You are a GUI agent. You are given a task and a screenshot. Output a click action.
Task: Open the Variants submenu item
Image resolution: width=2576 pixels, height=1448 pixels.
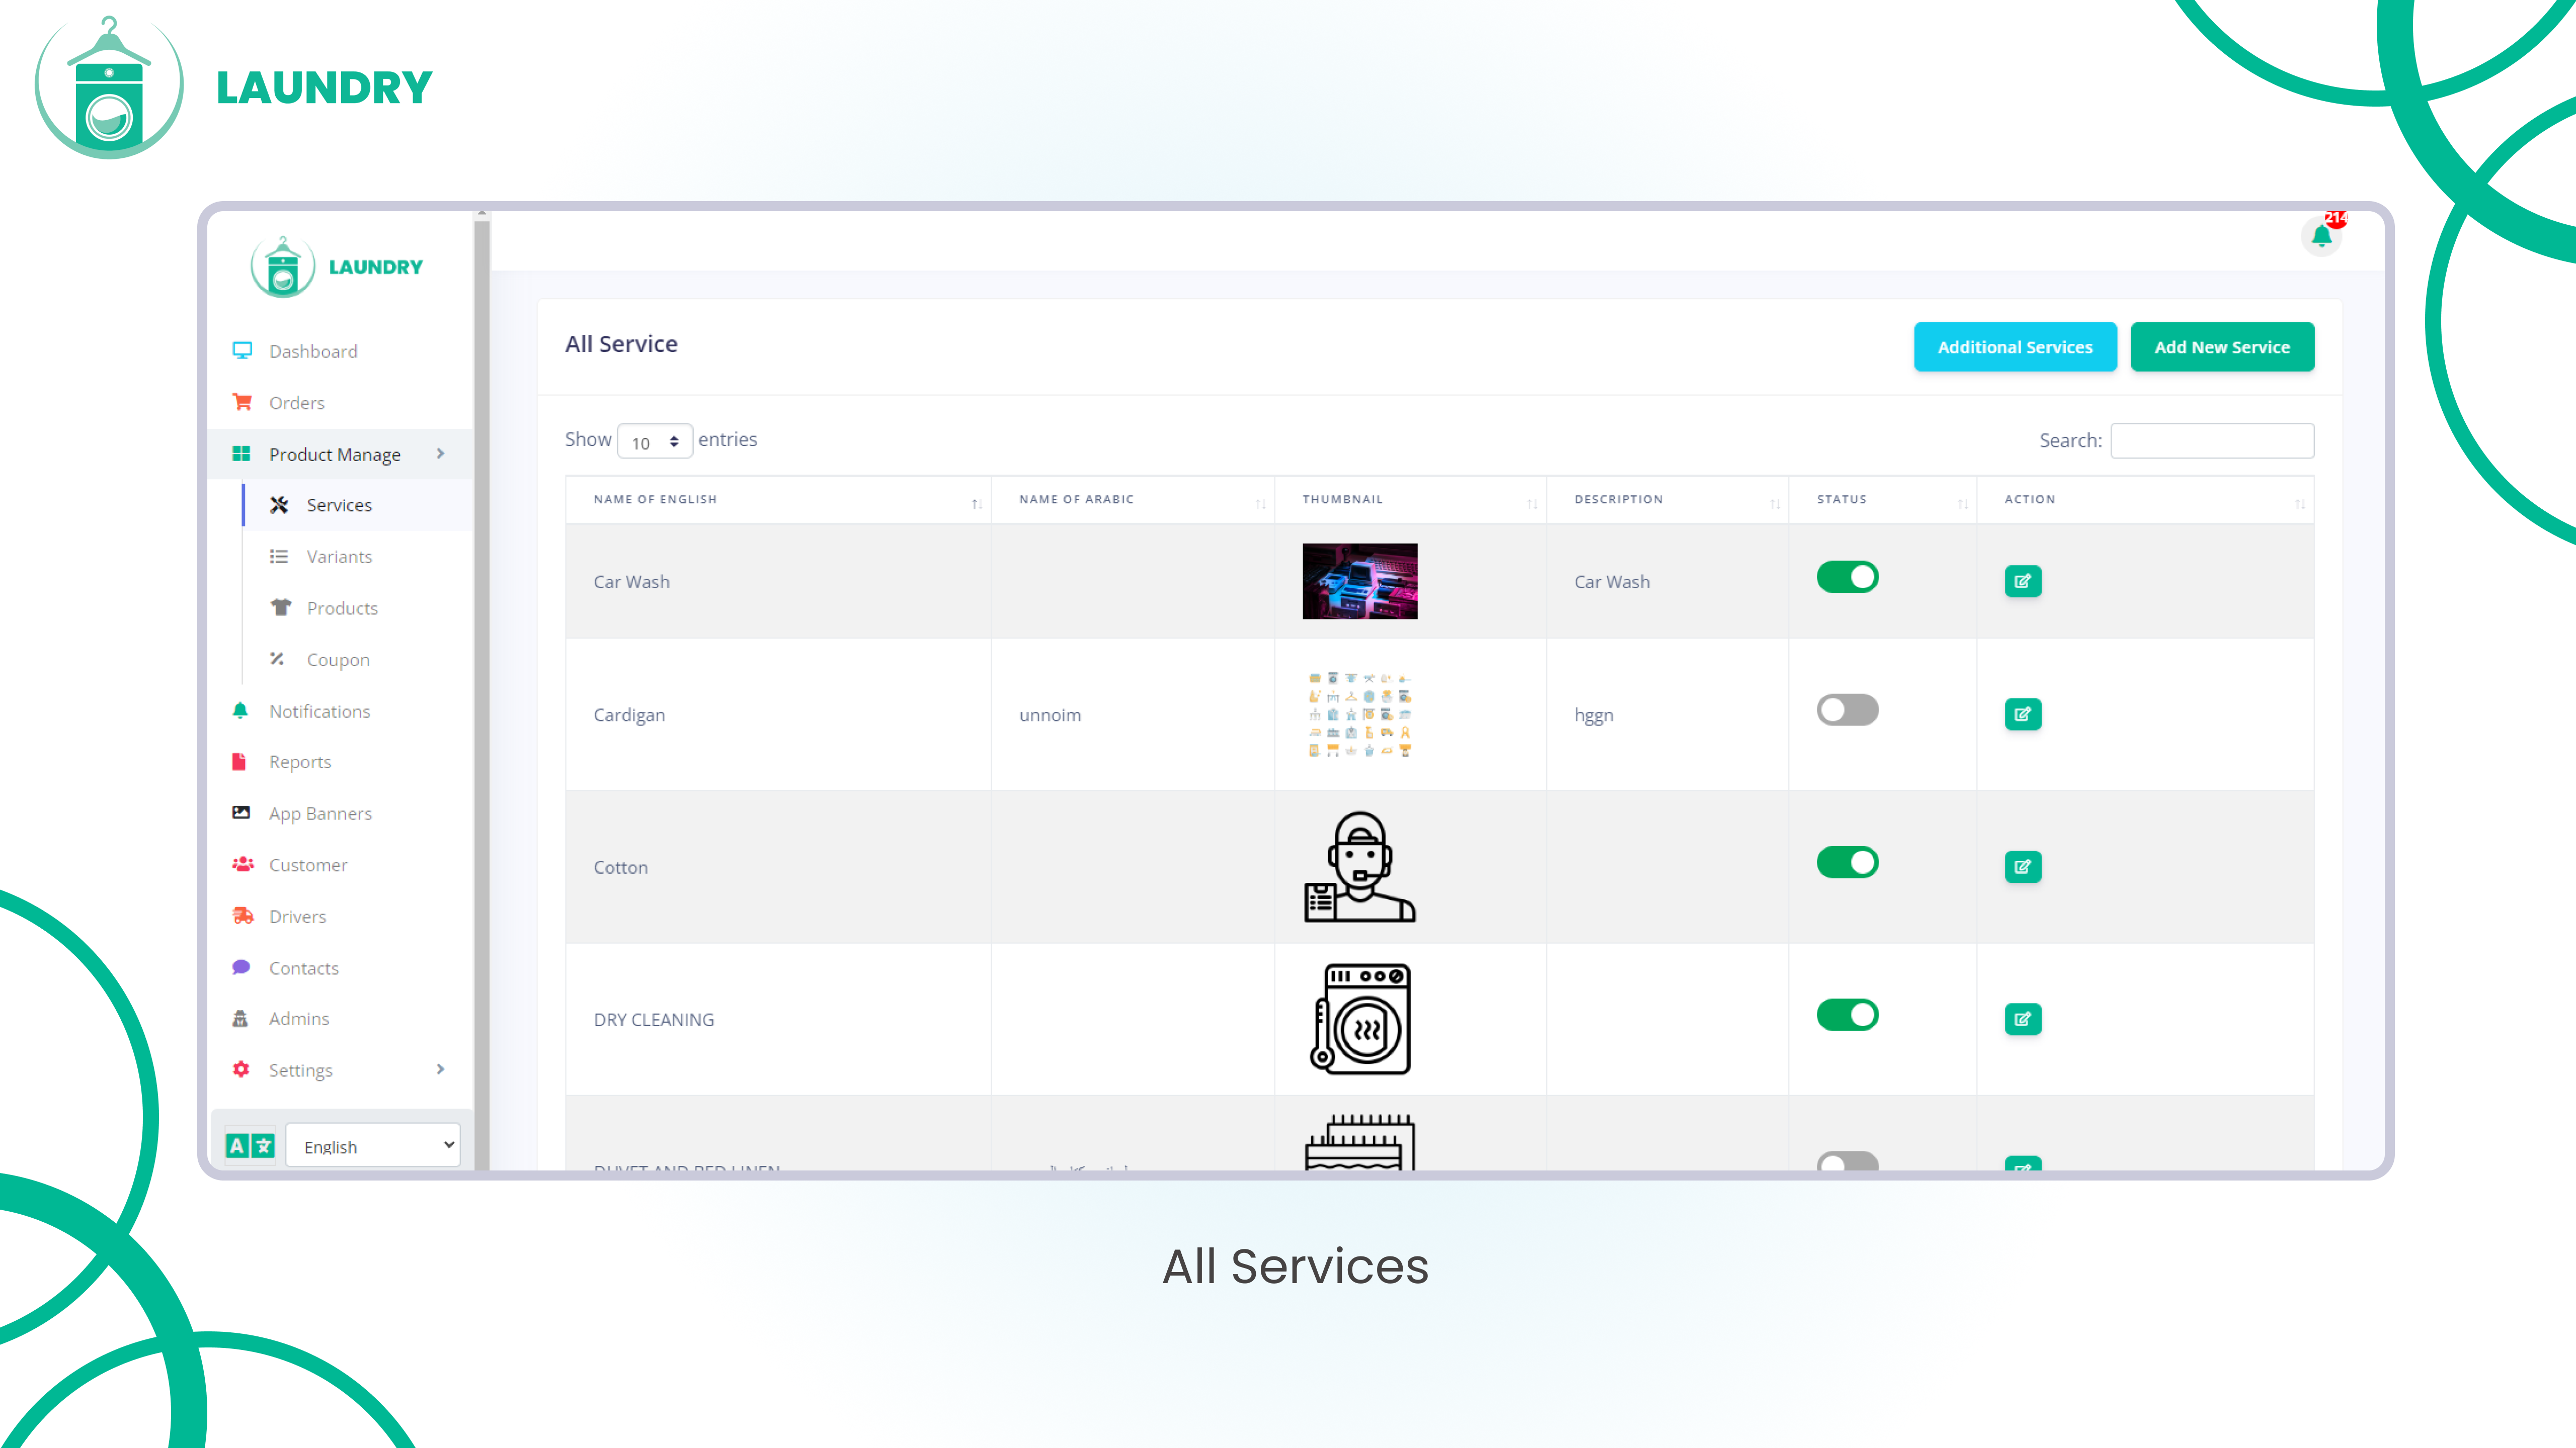339,557
